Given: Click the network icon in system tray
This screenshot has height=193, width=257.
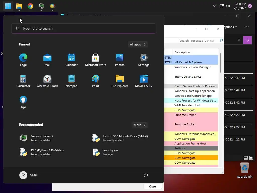Looking at the screenshot, I should coord(221,6).
